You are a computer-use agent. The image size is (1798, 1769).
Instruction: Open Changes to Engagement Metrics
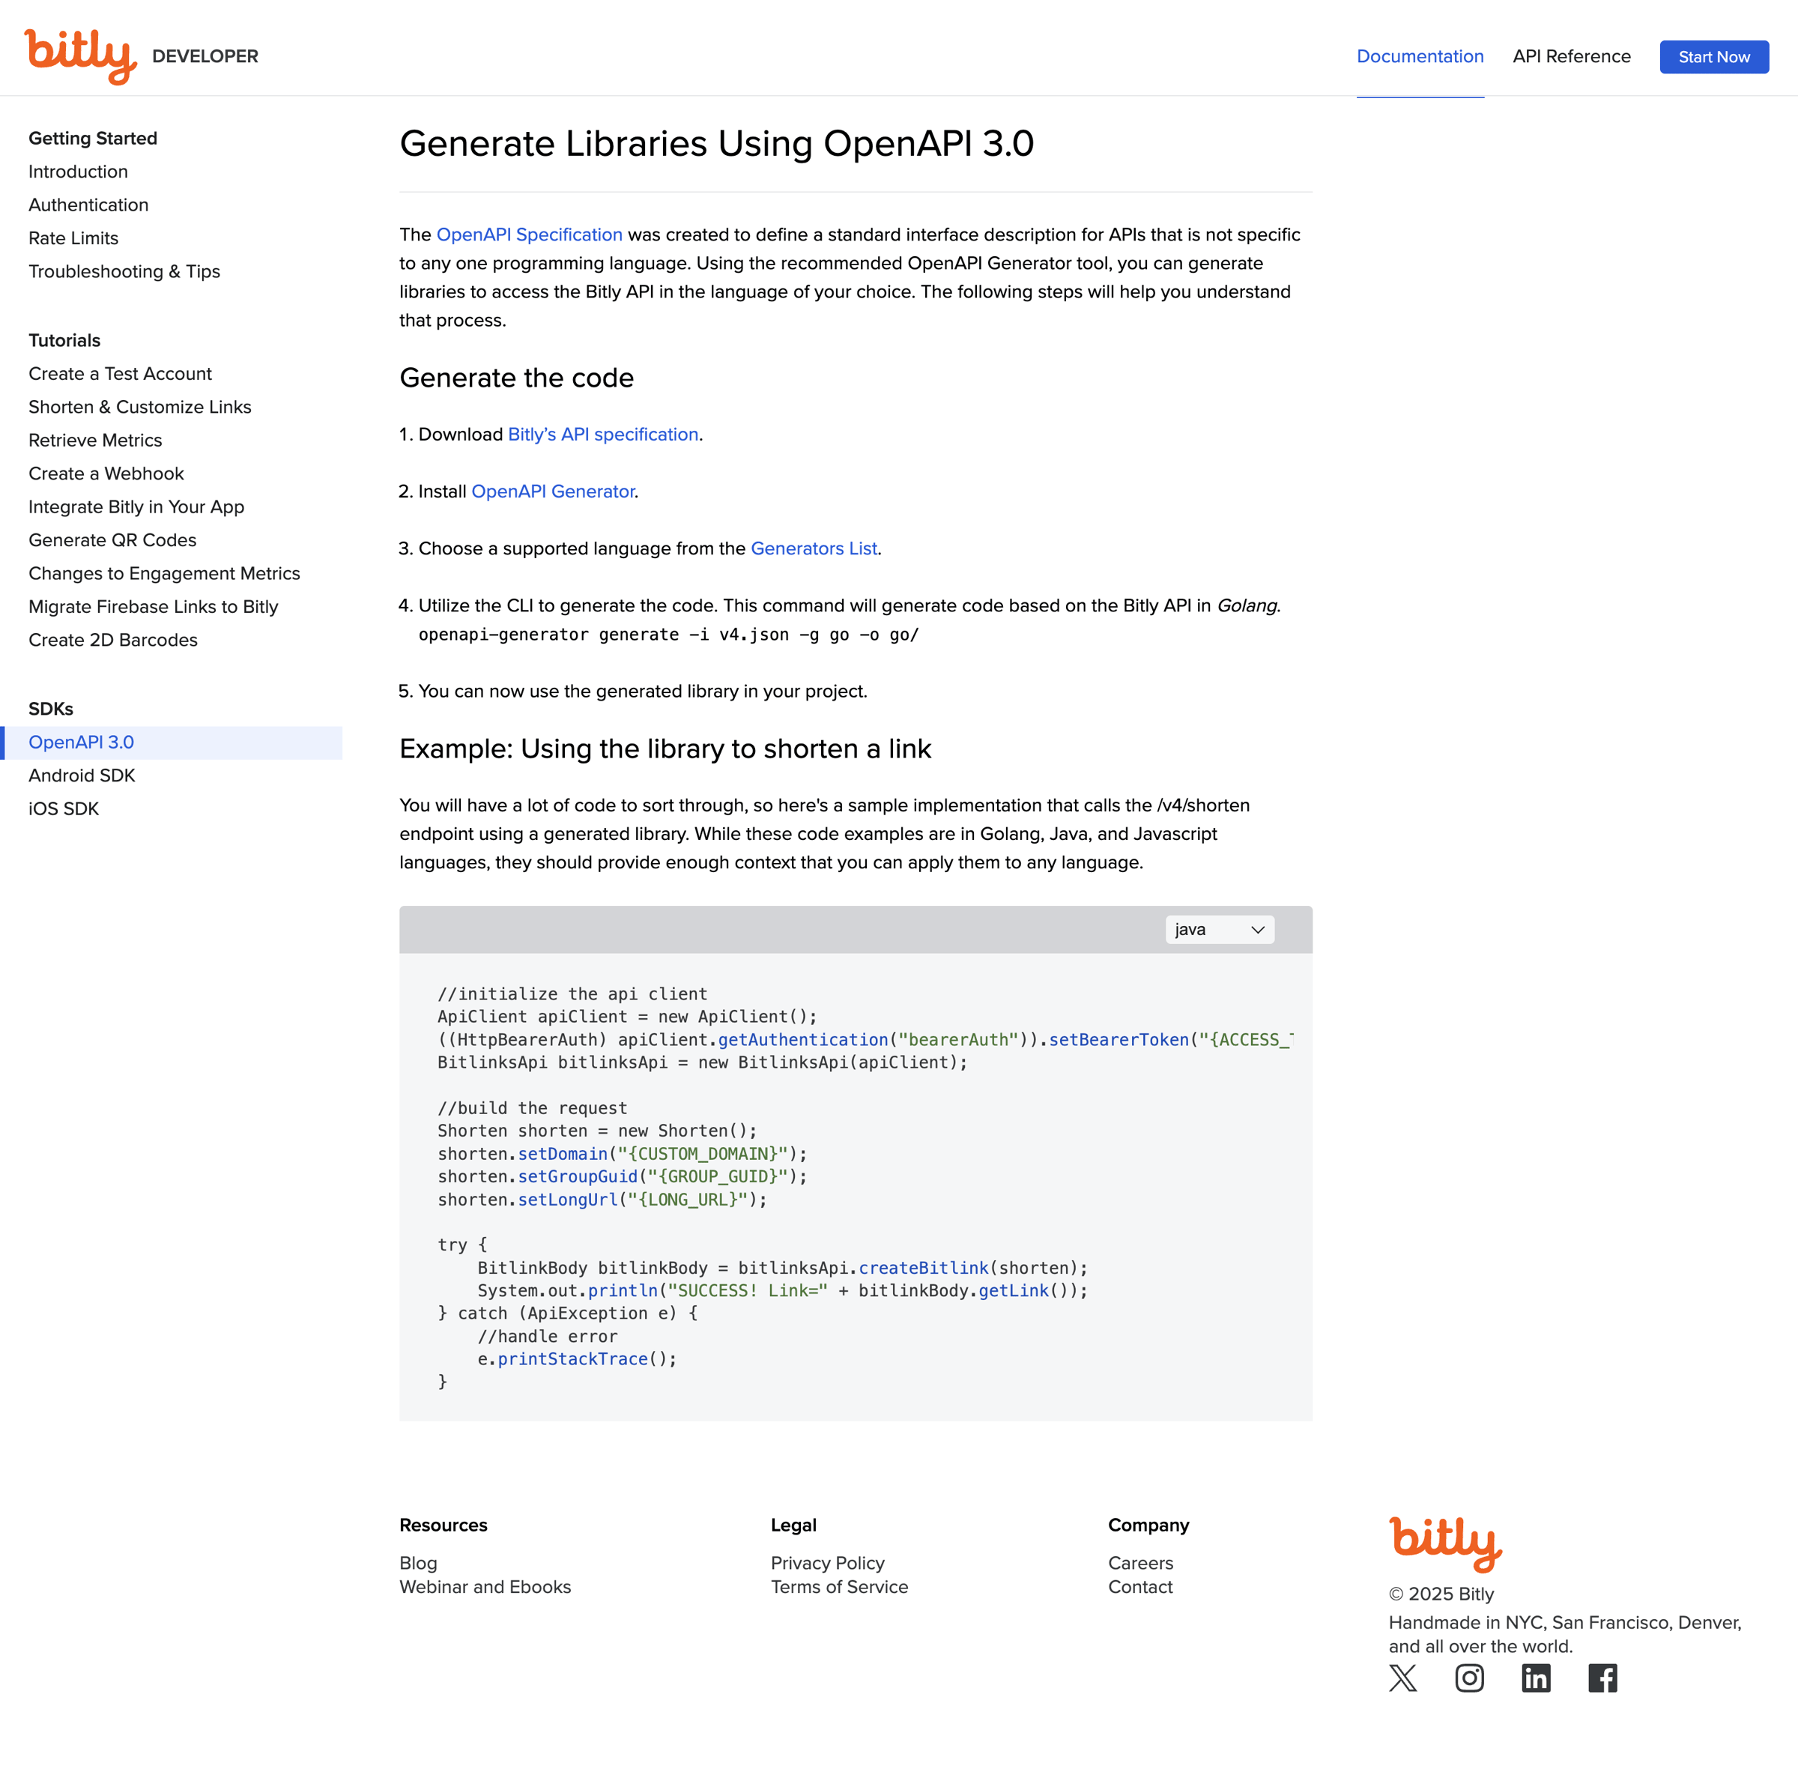(x=165, y=573)
